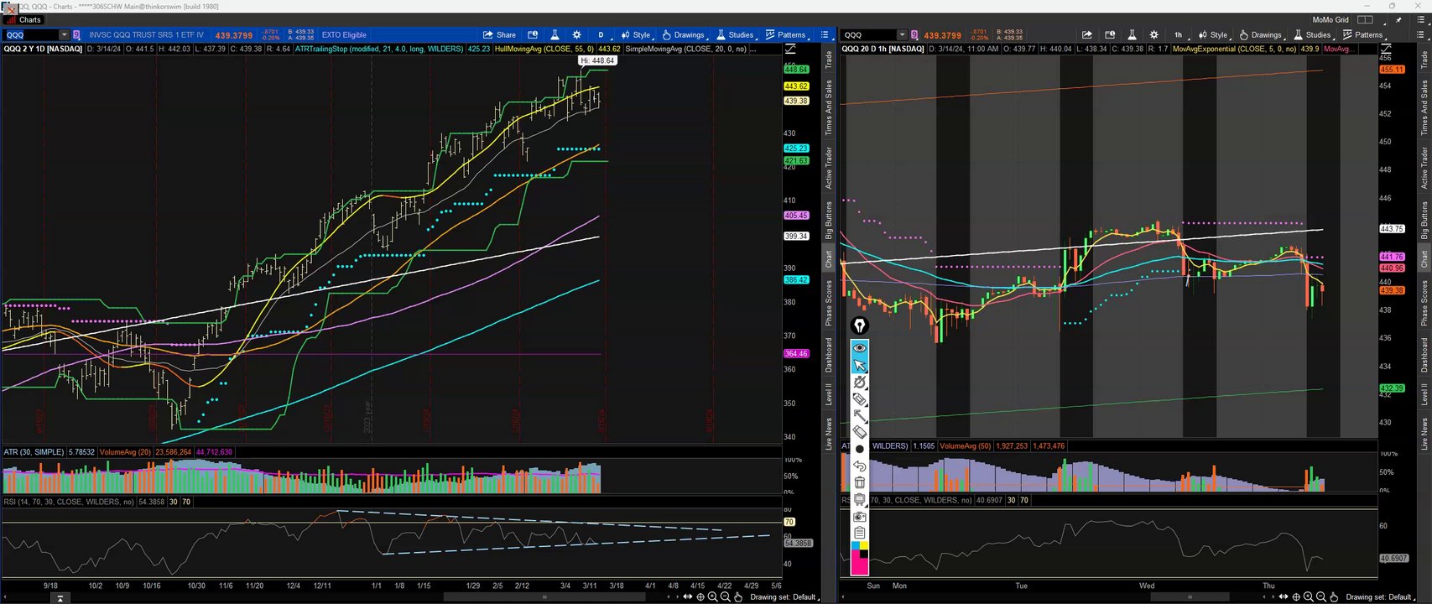Pick the yellow color swatch in palette
This screenshot has width=1432, height=604.
(864, 545)
